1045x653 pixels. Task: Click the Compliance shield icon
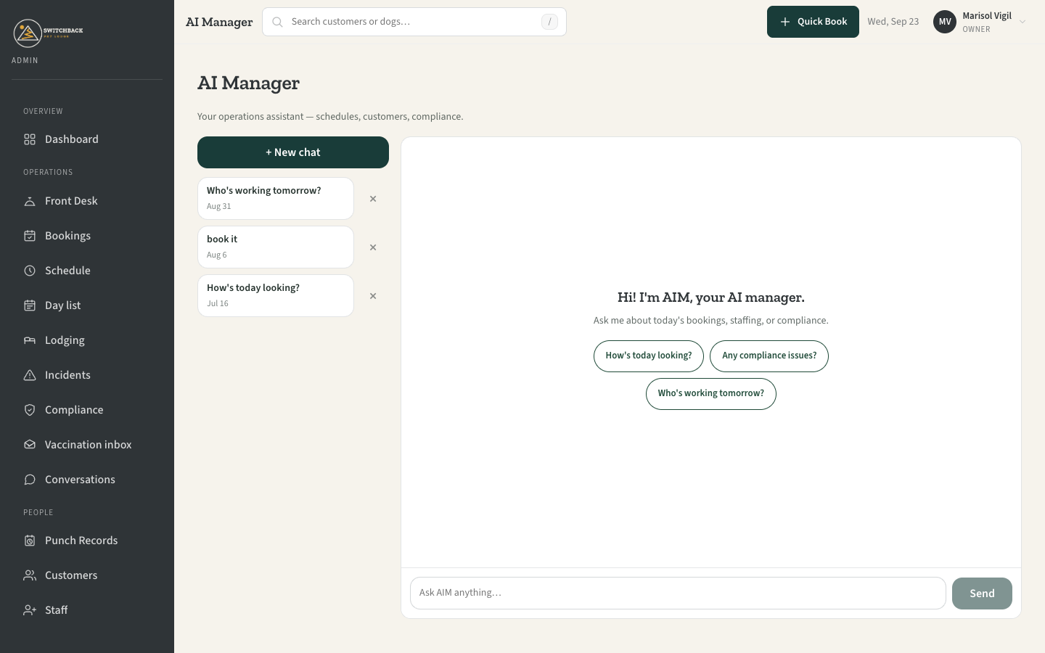point(30,410)
